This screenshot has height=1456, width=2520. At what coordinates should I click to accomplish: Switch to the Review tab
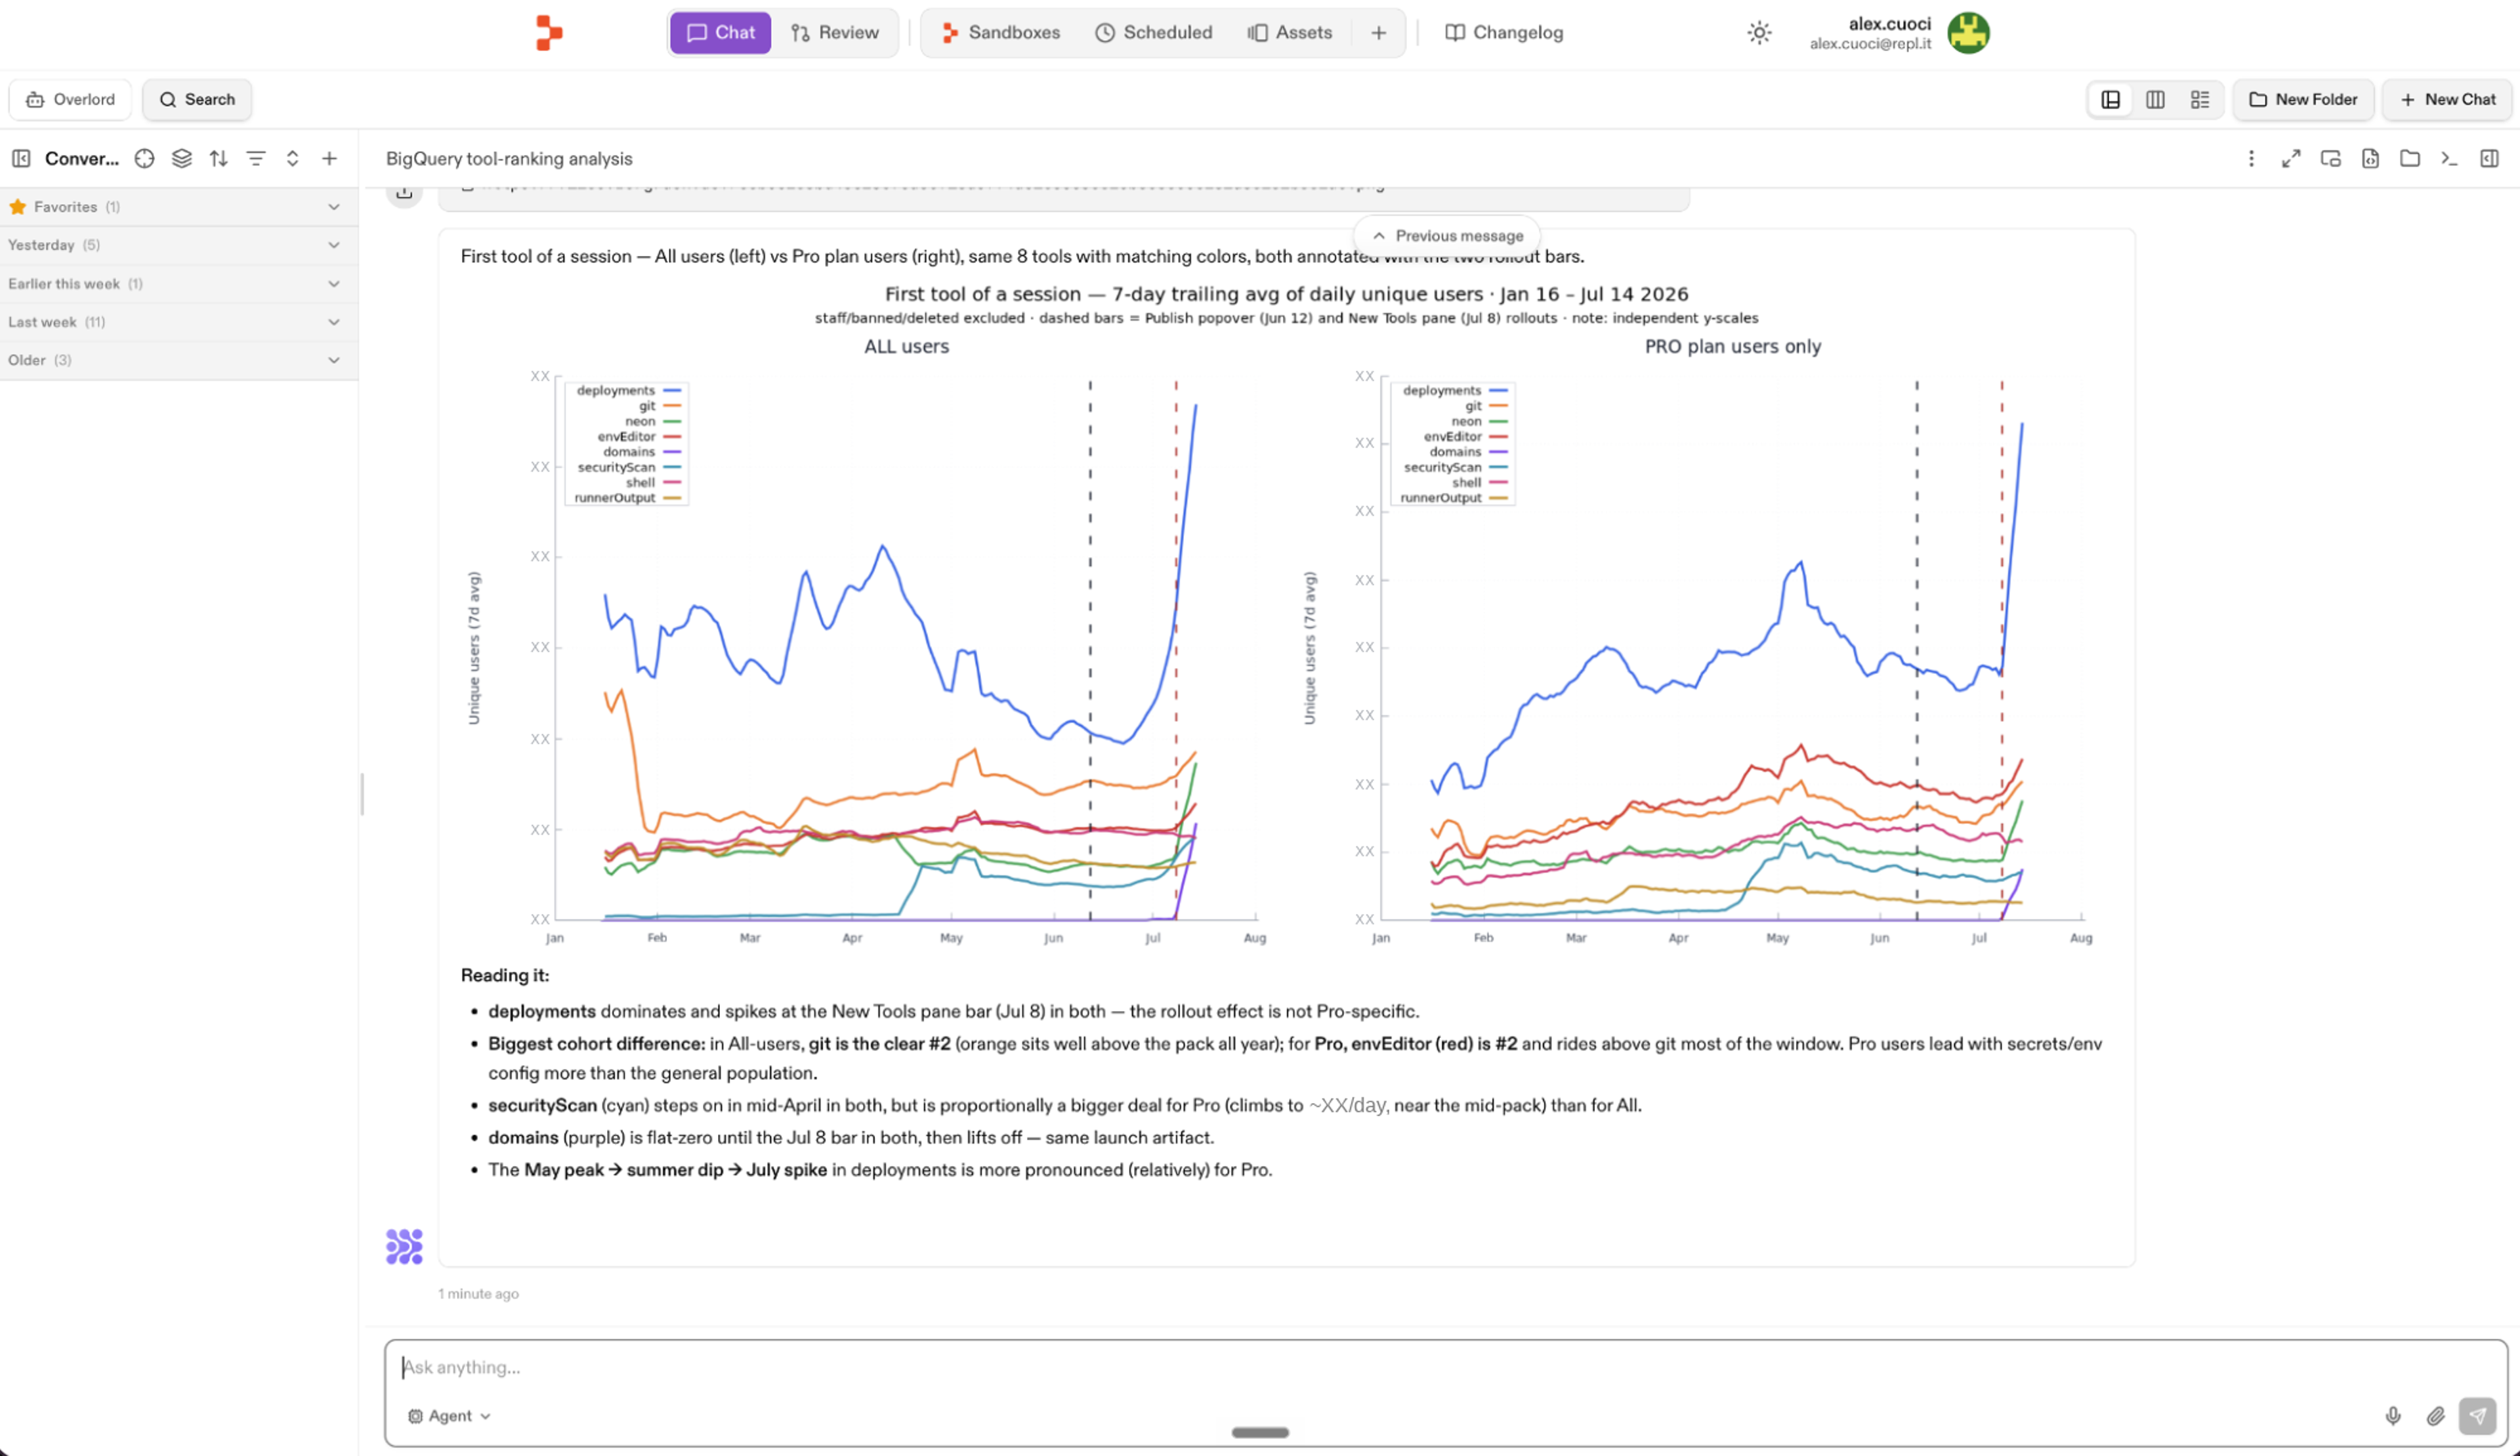pyautogui.click(x=835, y=33)
